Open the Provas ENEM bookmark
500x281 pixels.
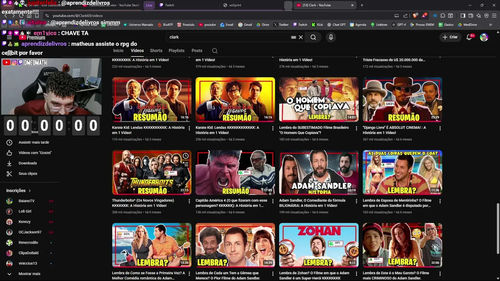tap(421, 25)
